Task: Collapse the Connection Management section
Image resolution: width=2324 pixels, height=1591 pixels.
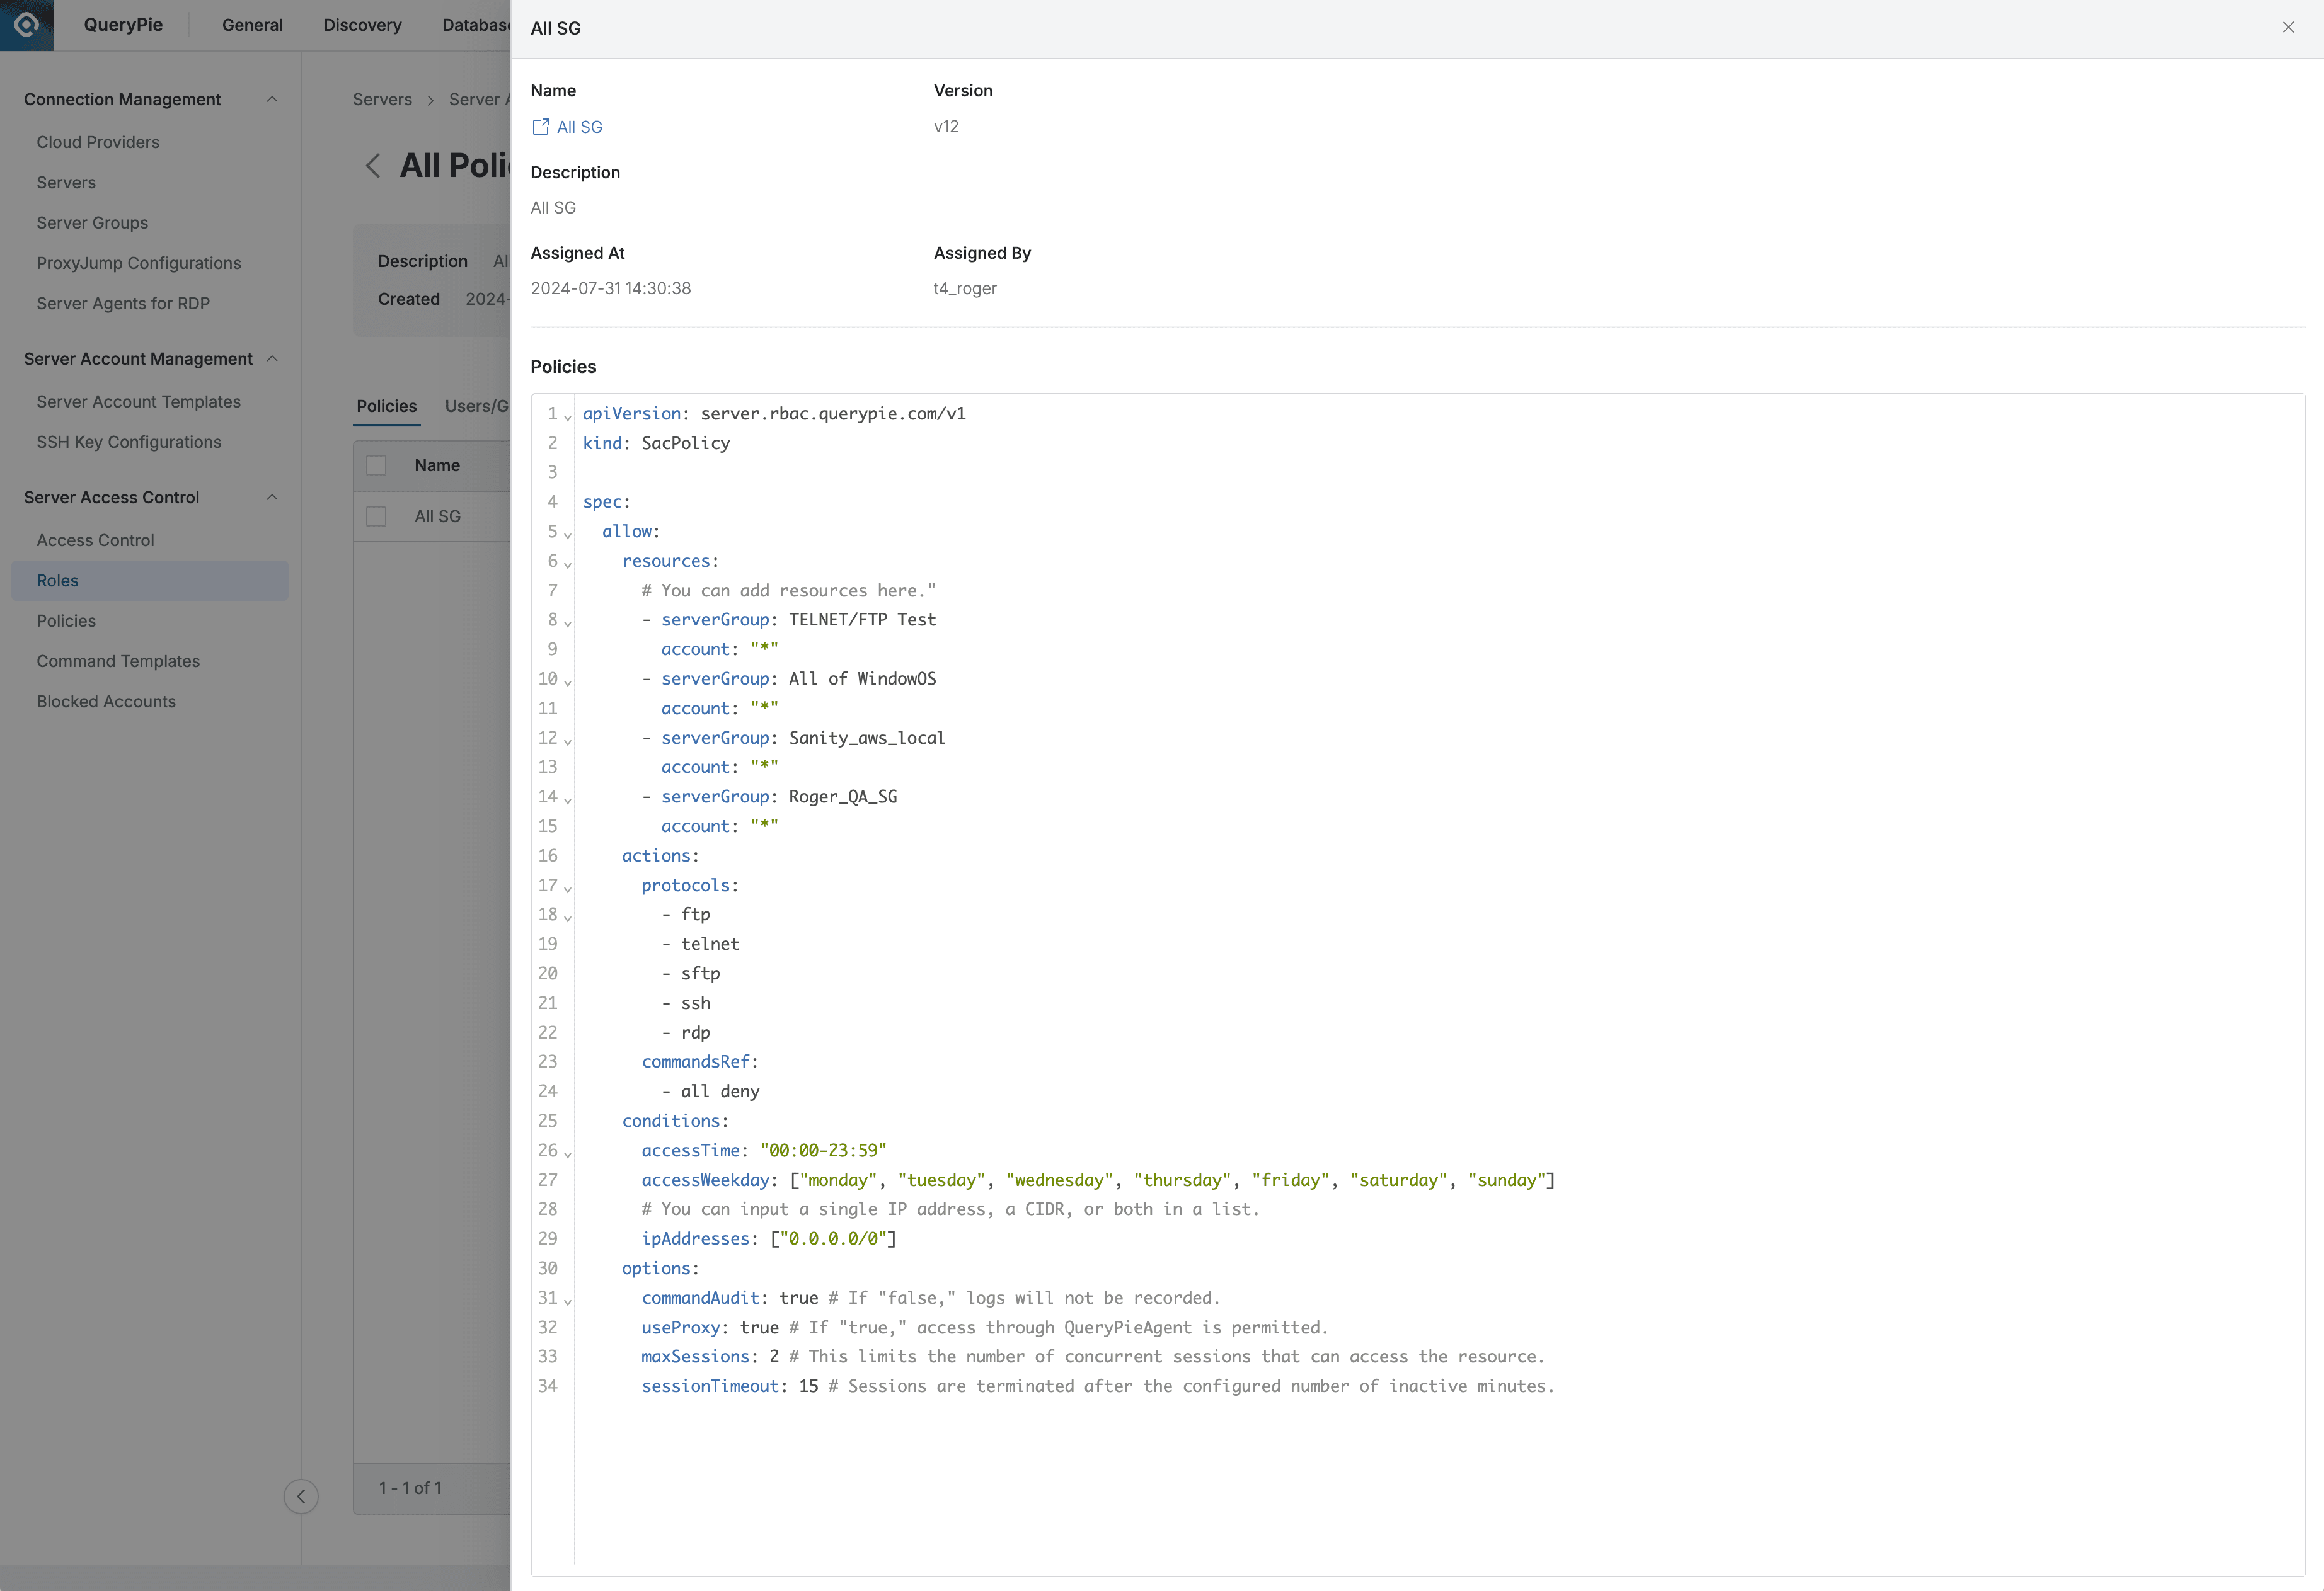Action: point(272,99)
